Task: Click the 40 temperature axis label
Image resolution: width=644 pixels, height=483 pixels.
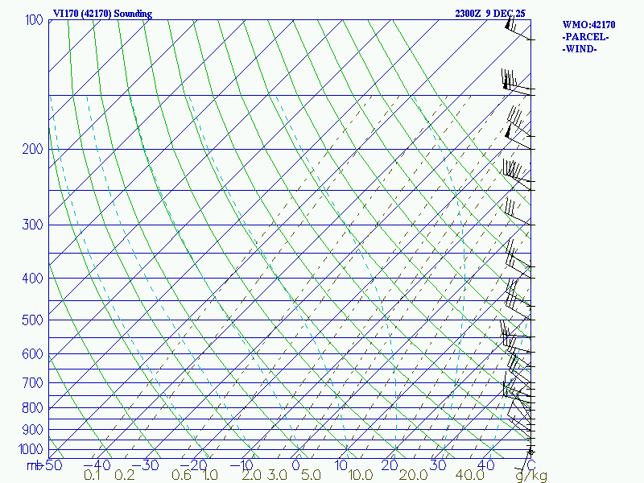Action: [x=486, y=465]
